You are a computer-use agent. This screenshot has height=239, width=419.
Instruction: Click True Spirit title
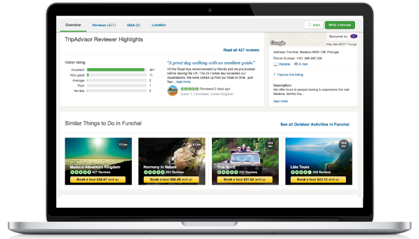(226, 167)
